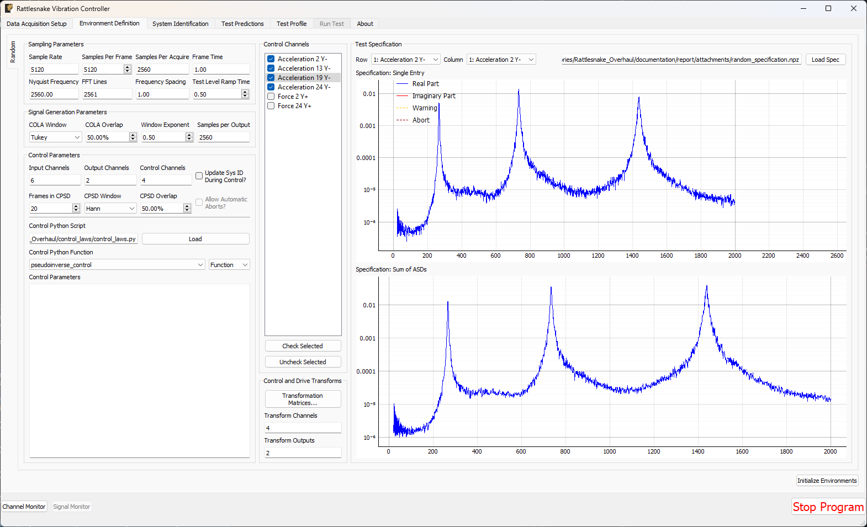This screenshot has width=867, height=527.
Task: Open the COLA Window Tukey dropdown
Action: tap(55, 137)
